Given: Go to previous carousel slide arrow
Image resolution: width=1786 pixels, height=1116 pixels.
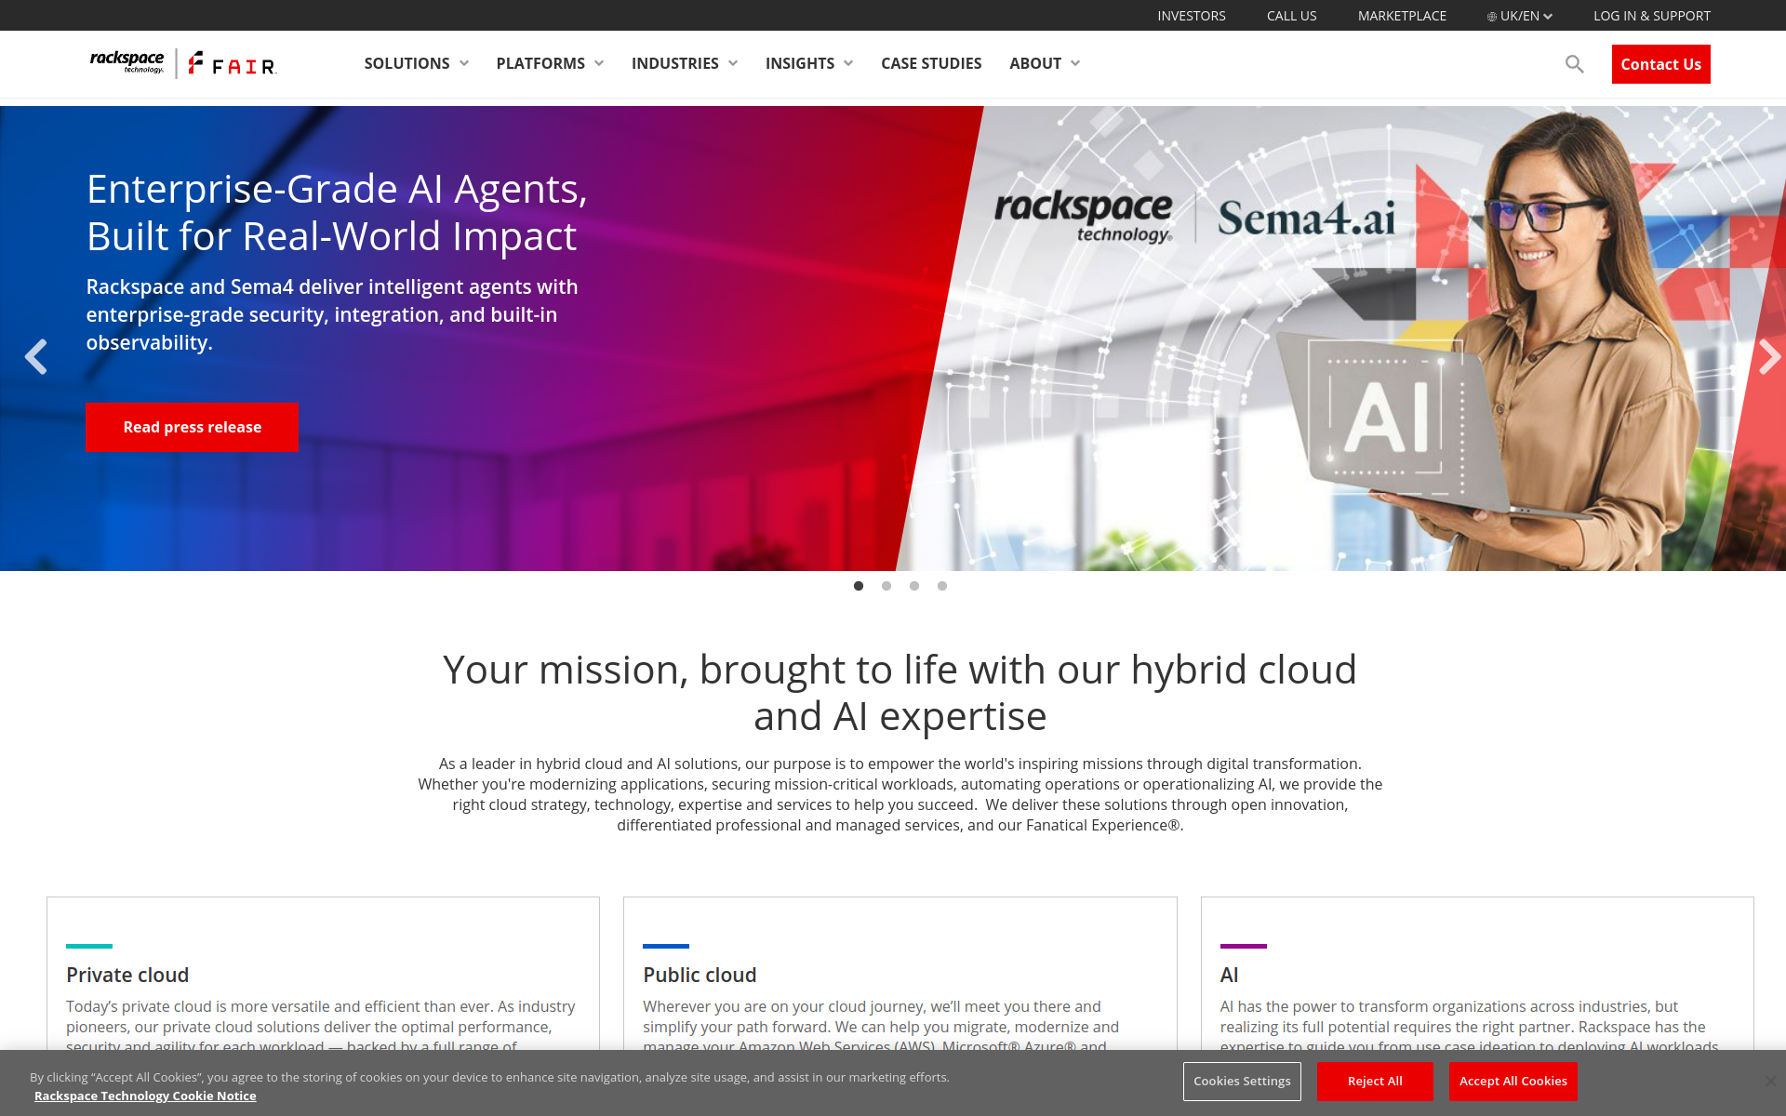Looking at the screenshot, I should pos(35,357).
